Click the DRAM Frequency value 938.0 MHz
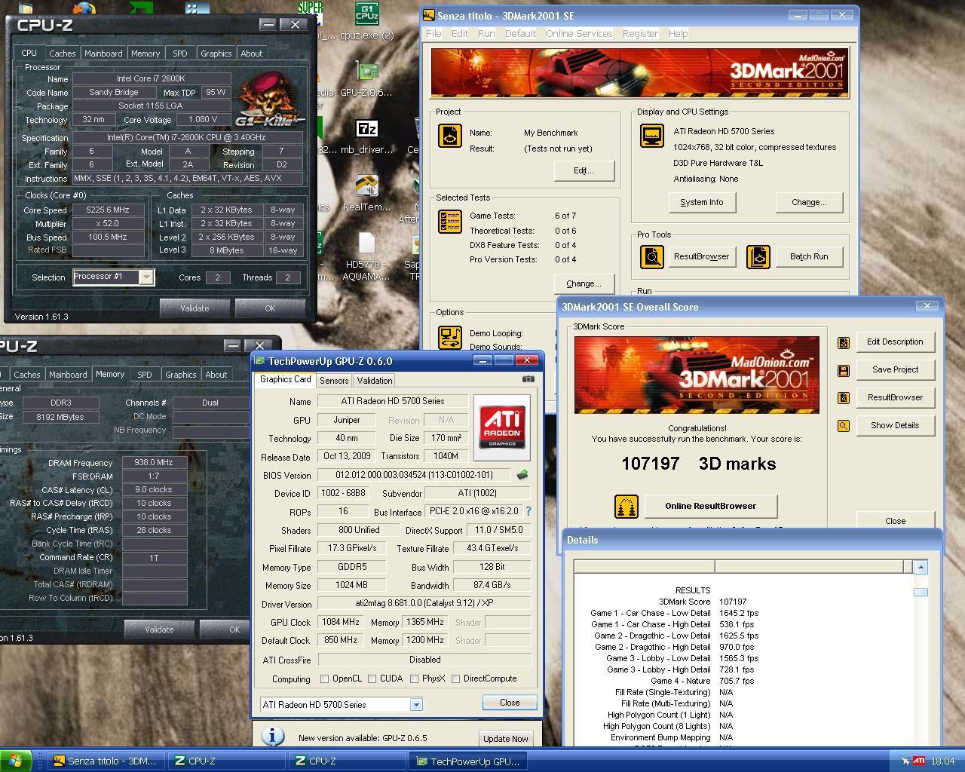Image resolution: width=965 pixels, height=772 pixels. (x=154, y=463)
